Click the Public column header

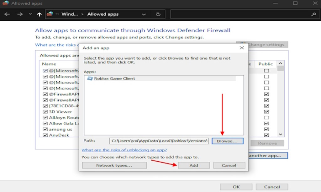pos(265,64)
